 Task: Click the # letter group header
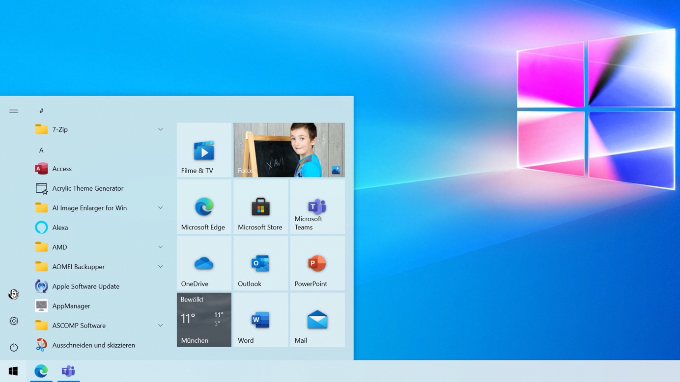click(x=41, y=111)
